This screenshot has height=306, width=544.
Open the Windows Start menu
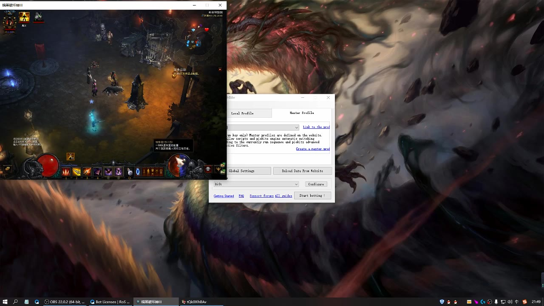(5, 302)
